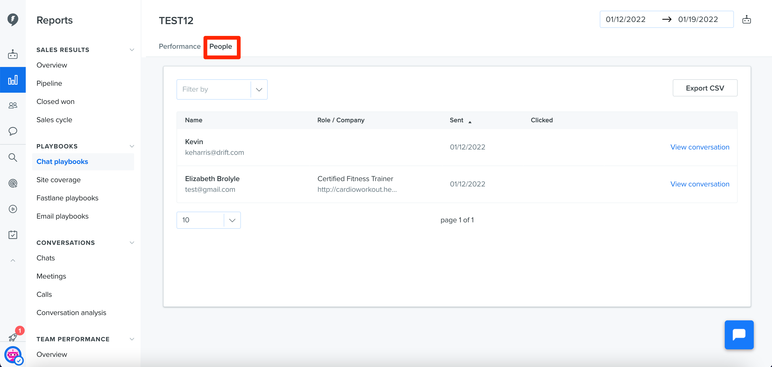Open the Contacts people icon
This screenshot has width=772, height=367.
(13, 105)
